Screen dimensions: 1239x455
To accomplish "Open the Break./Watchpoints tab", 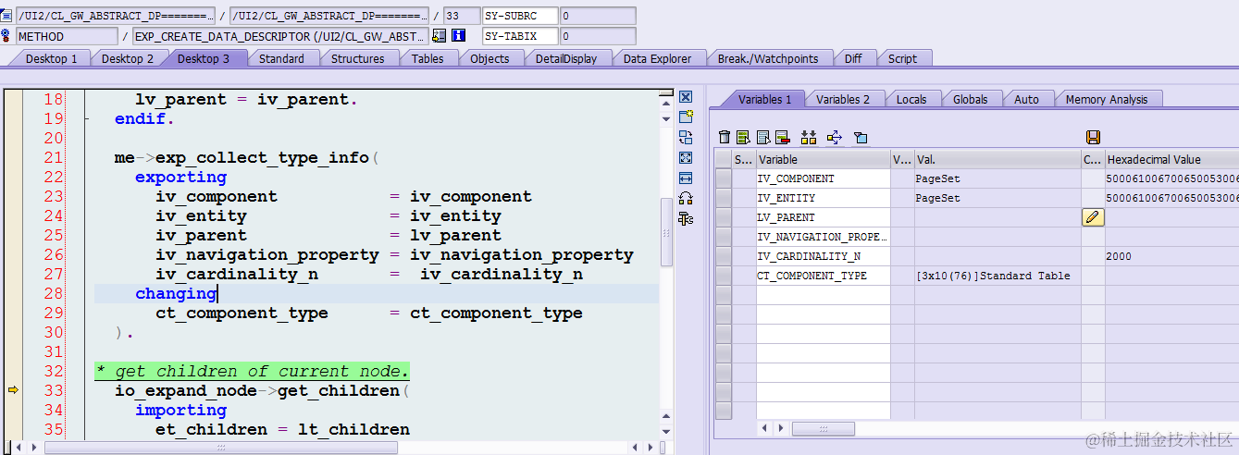I will [x=768, y=58].
